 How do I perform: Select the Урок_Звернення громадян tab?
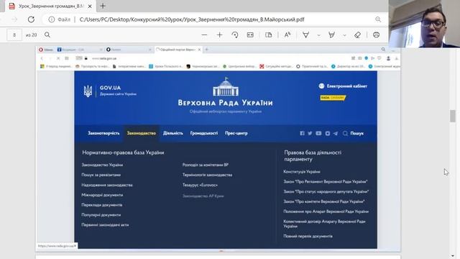(x=51, y=6)
